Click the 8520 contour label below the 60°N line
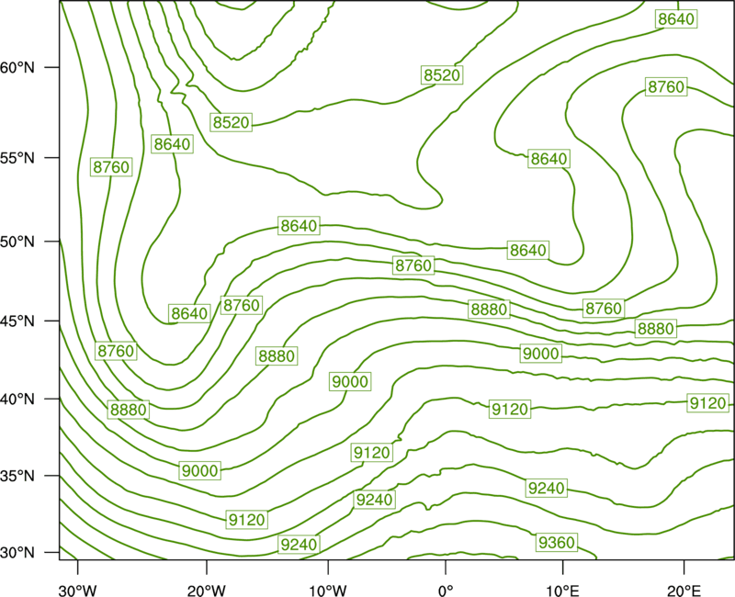This screenshot has height=597, width=735. tap(442, 75)
